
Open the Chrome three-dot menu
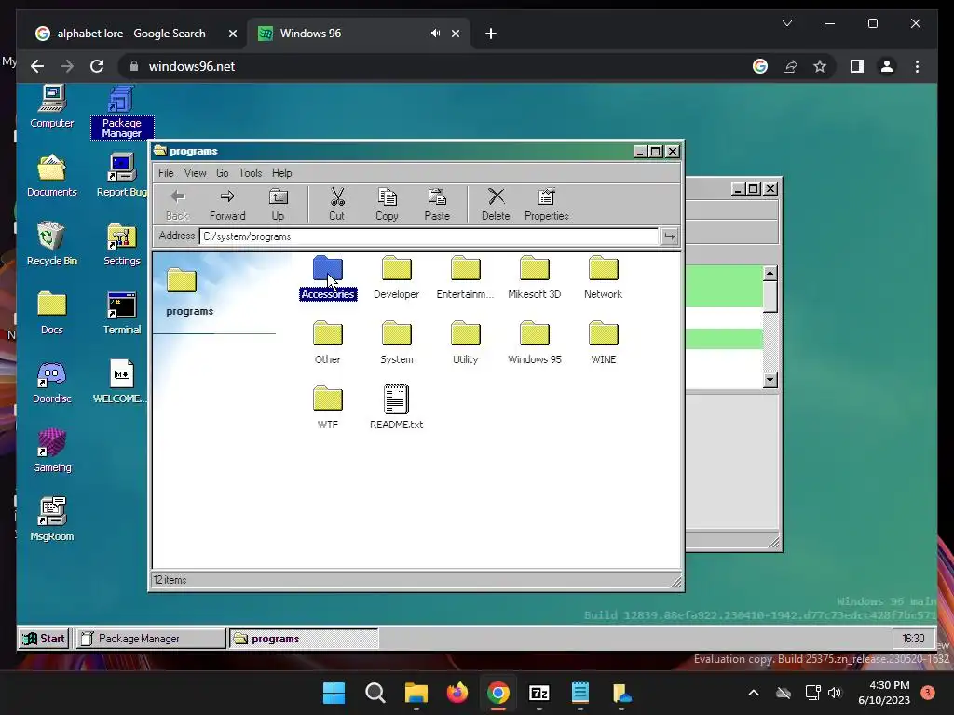pyautogui.click(x=917, y=66)
